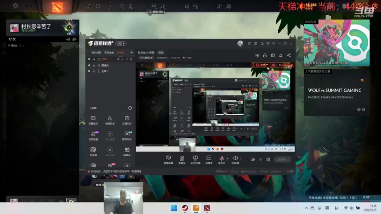This screenshot has width=381, height=214.
Task: Switch to the Dota2 scene tab
Action: (120, 53)
